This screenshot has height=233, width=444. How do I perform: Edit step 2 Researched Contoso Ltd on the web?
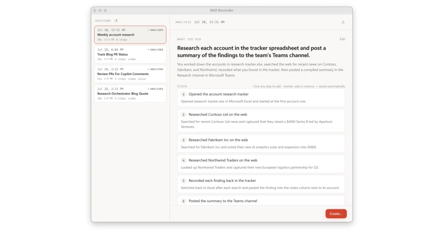coord(261,121)
